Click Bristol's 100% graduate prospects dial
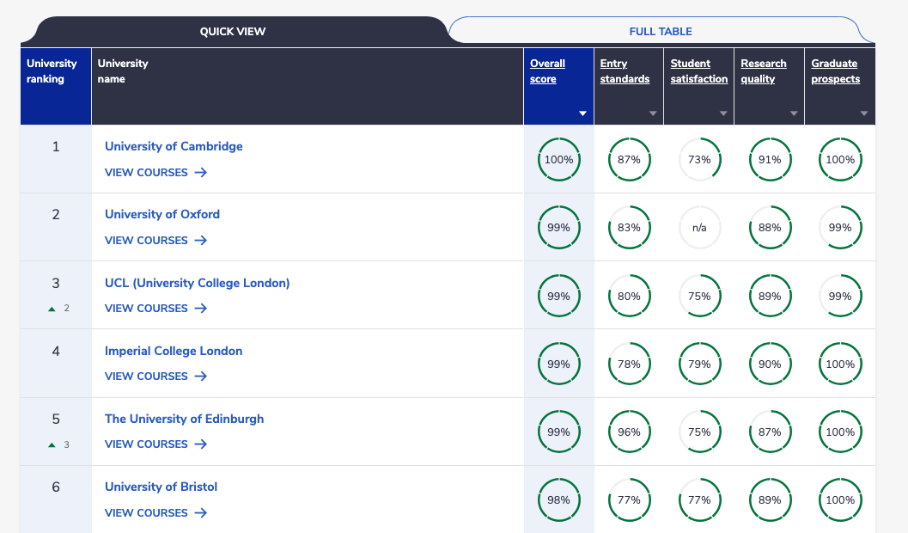The height and width of the screenshot is (533, 908). tap(840, 499)
